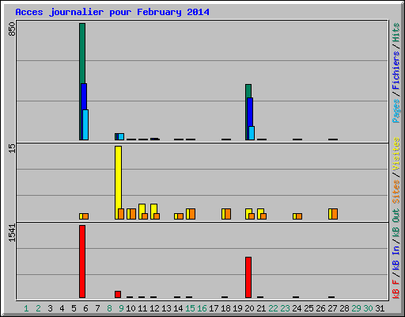Image resolution: width=405 pixels, height=317 pixels.
Task: Click the x-axis day label 2
Action: tap(38, 308)
